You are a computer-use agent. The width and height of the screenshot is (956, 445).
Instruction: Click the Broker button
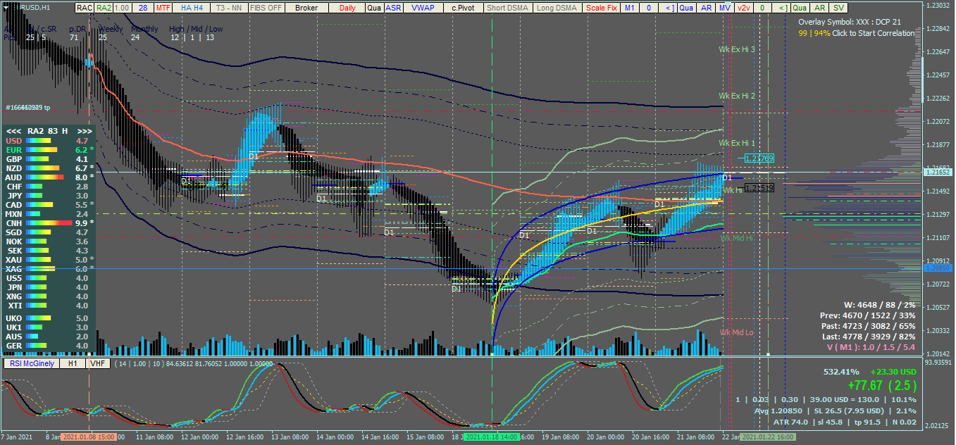pyautogui.click(x=306, y=8)
